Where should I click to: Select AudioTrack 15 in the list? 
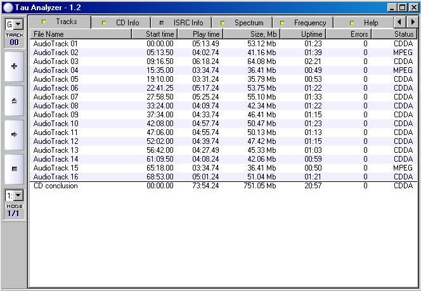56,168
